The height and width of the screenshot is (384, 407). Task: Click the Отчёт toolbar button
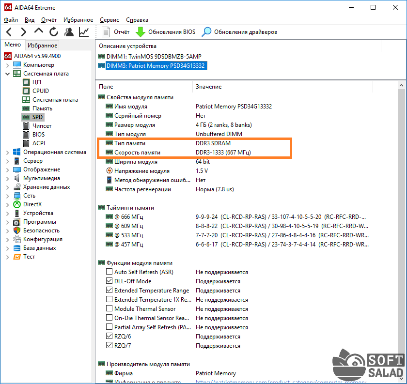pyautogui.click(x=116, y=32)
